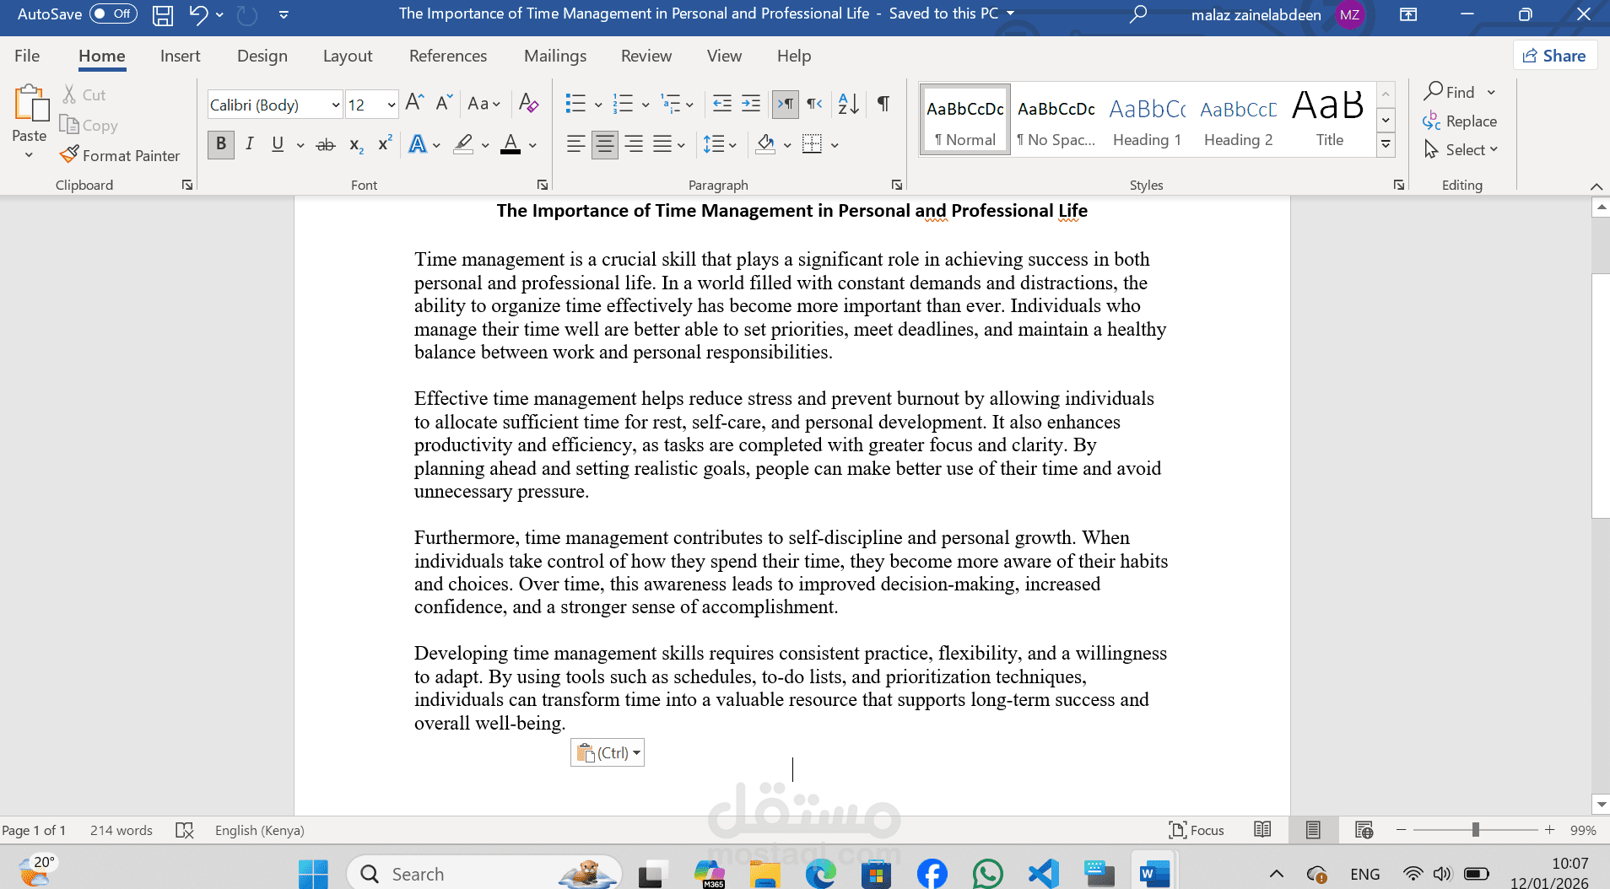This screenshot has width=1610, height=889.
Task: Switch to the Insert tab
Action: click(x=181, y=56)
